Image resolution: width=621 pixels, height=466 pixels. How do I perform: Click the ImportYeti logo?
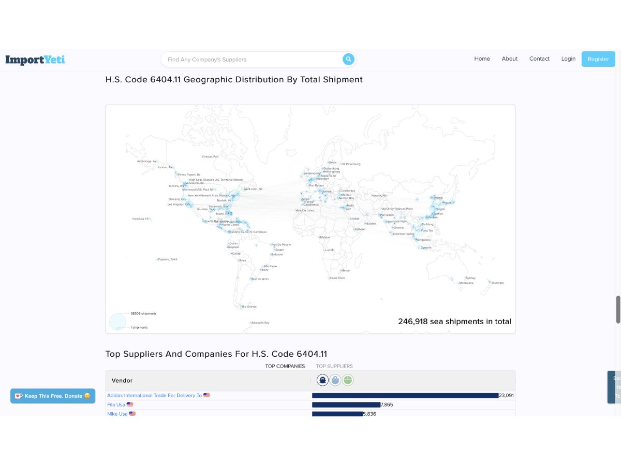[35, 60]
